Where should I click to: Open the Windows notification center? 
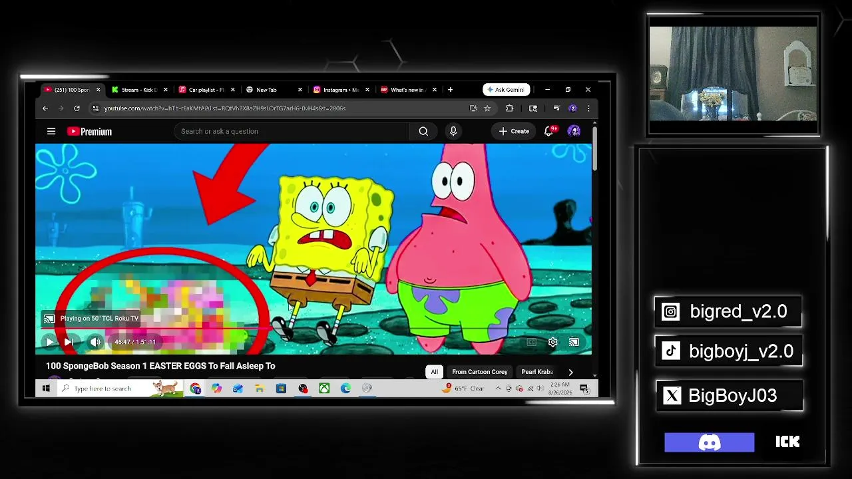coord(584,389)
